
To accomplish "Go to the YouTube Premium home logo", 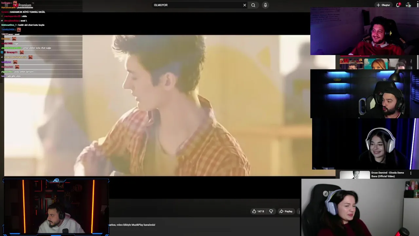I will (22, 5).
